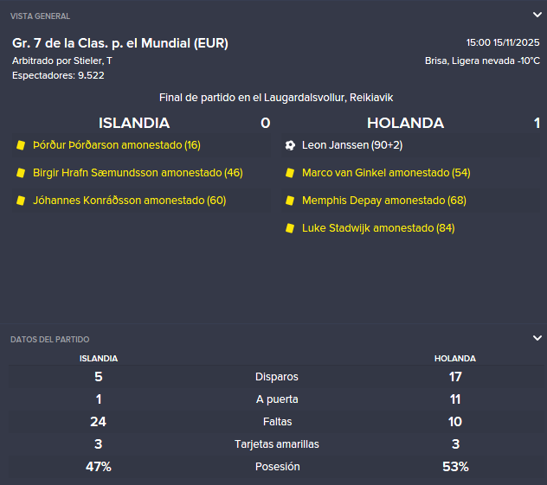547x485 pixels.
Task: Click yellow card icon beside Jóhannes Konráðsson
Action: click(21, 201)
